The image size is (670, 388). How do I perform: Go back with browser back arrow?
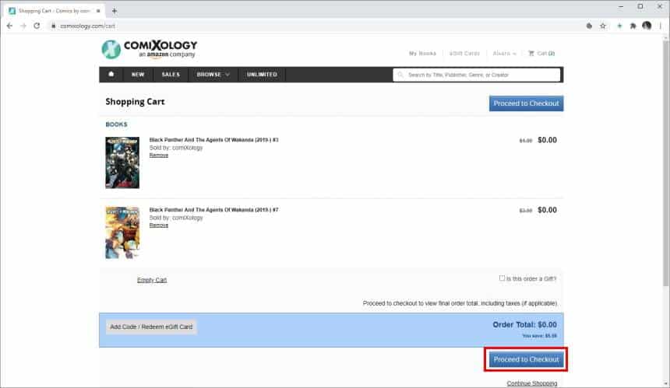coord(9,26)
